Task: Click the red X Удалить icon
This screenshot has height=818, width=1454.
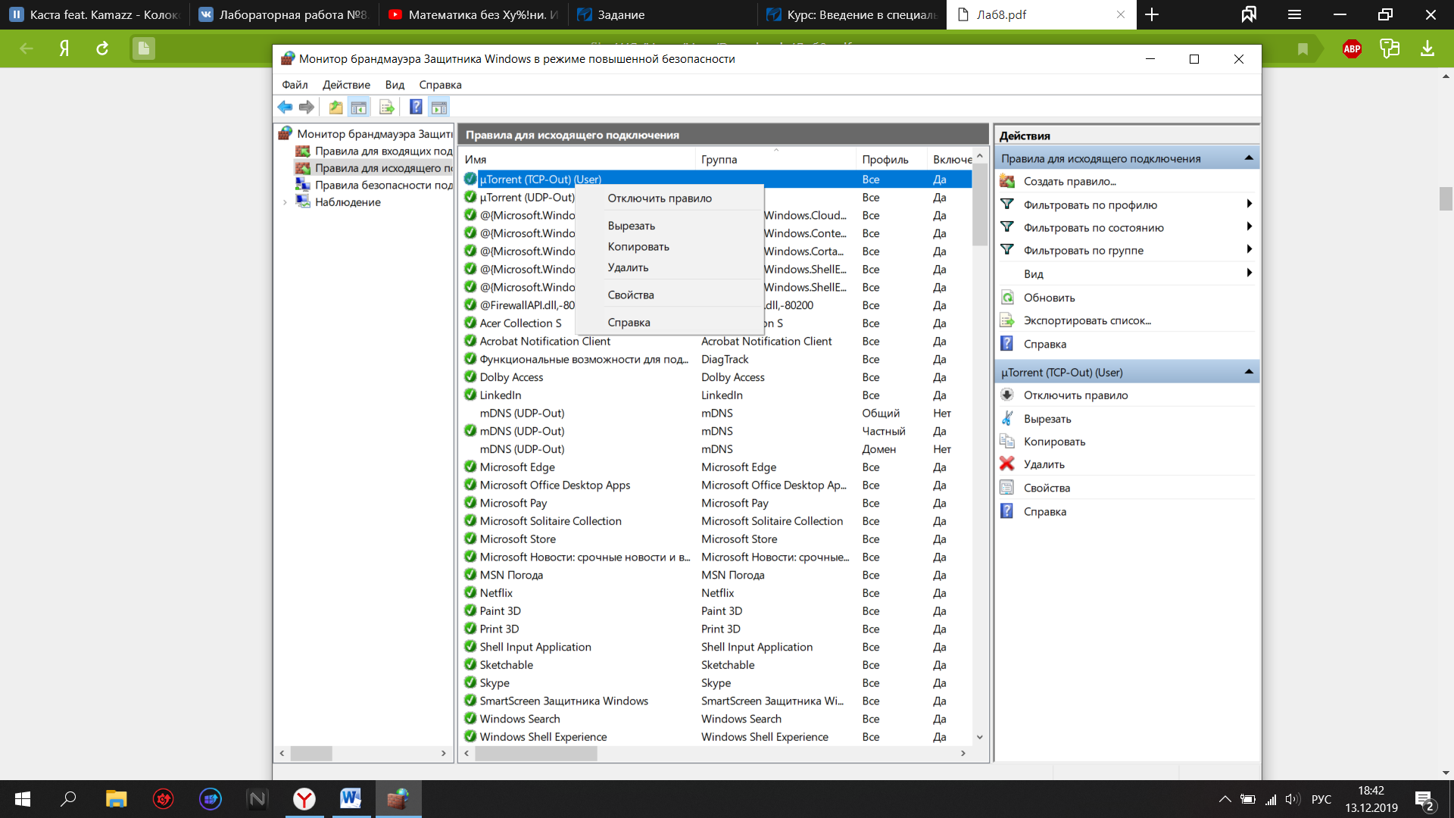Action: coord(1007,464)
